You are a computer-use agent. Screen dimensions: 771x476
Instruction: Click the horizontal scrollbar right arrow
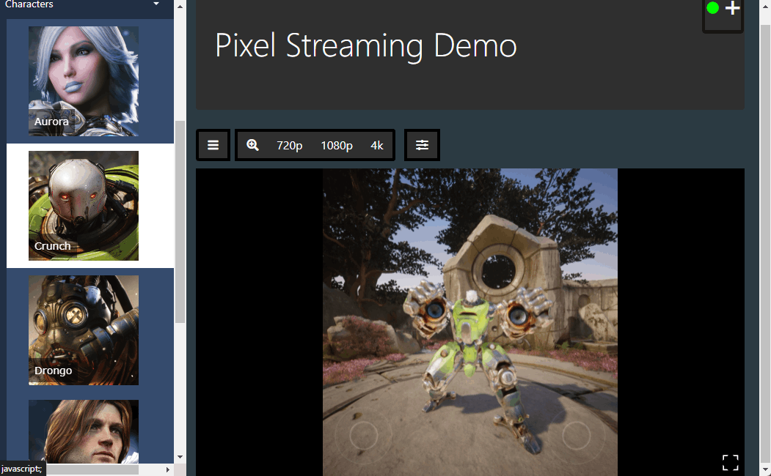point(168,469)
